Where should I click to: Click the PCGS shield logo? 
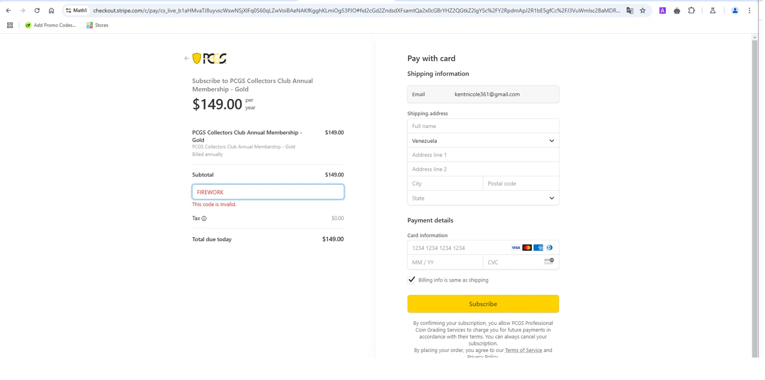click(x=209, y=58)
